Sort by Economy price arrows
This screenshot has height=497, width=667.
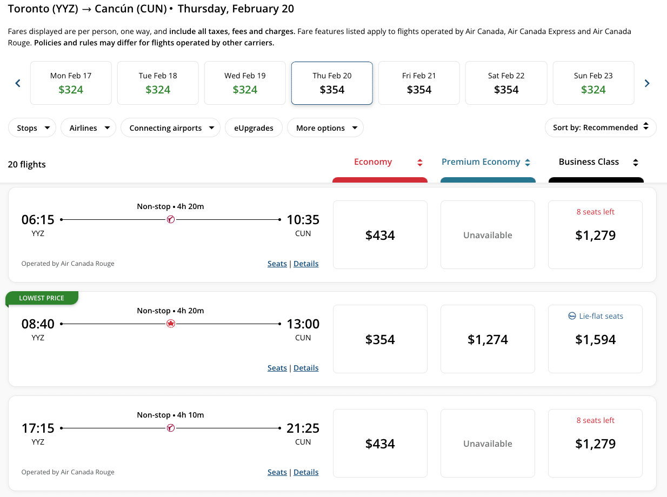[419, 162]
